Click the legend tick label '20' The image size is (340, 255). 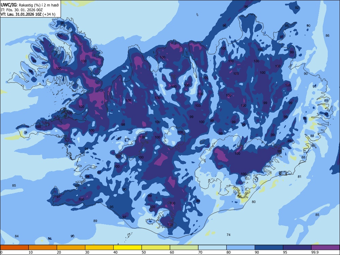[59, 252]
